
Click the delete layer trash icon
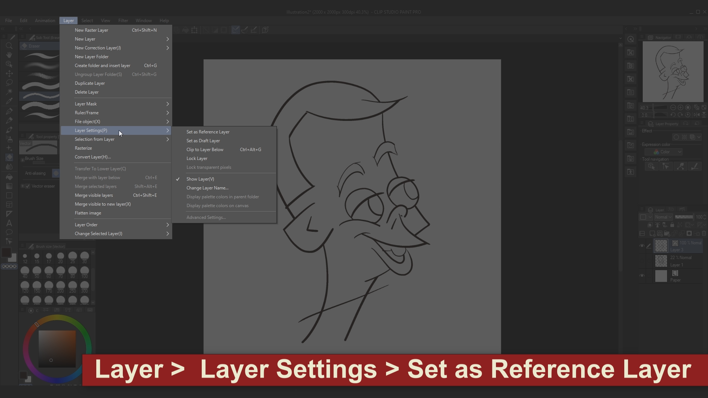(x=704, y=233)
